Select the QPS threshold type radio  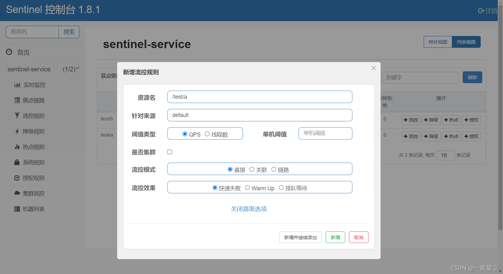(x=185, y=134)
